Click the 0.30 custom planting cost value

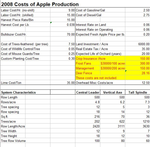(x=71, y=59)
